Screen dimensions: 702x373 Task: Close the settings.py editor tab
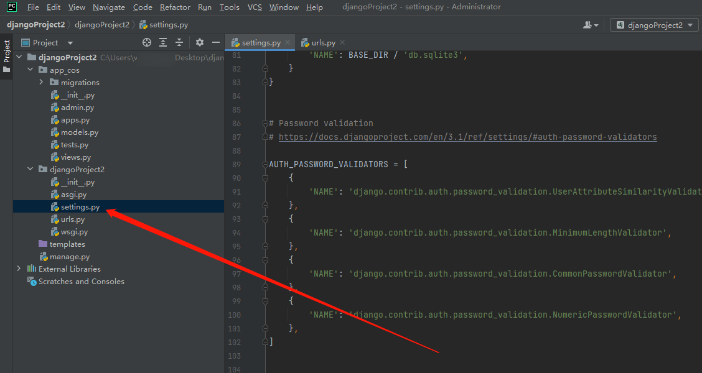[x=288, y=42]
